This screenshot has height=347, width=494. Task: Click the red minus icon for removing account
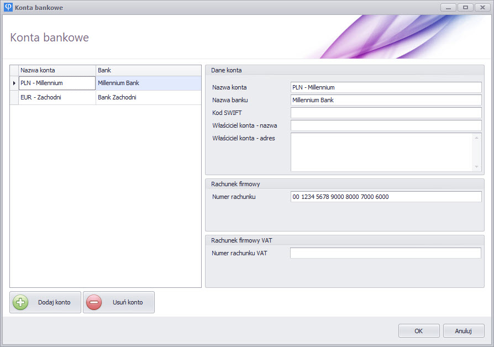pos(94,302)
